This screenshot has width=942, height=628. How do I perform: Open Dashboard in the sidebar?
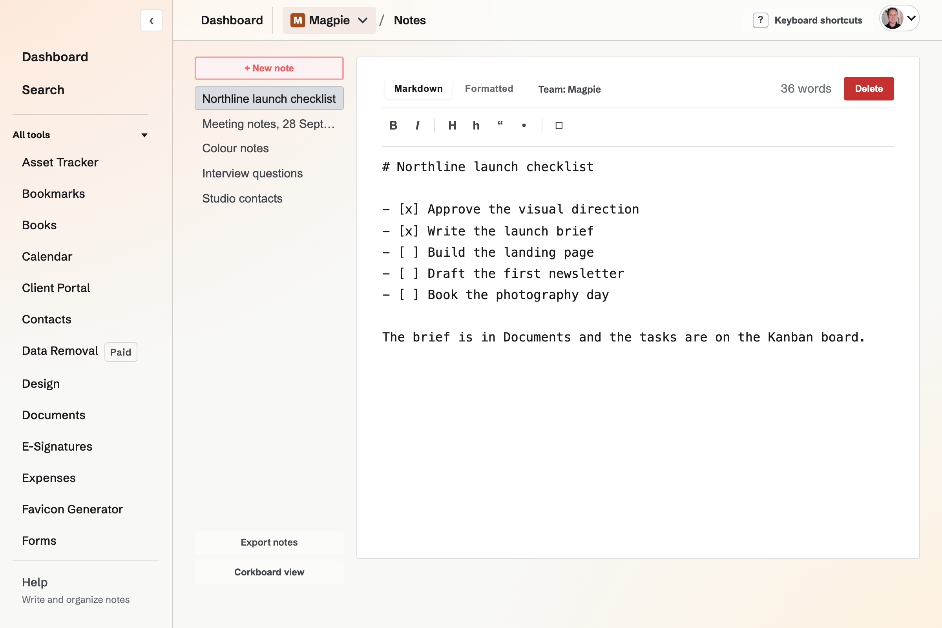point(55,57)
